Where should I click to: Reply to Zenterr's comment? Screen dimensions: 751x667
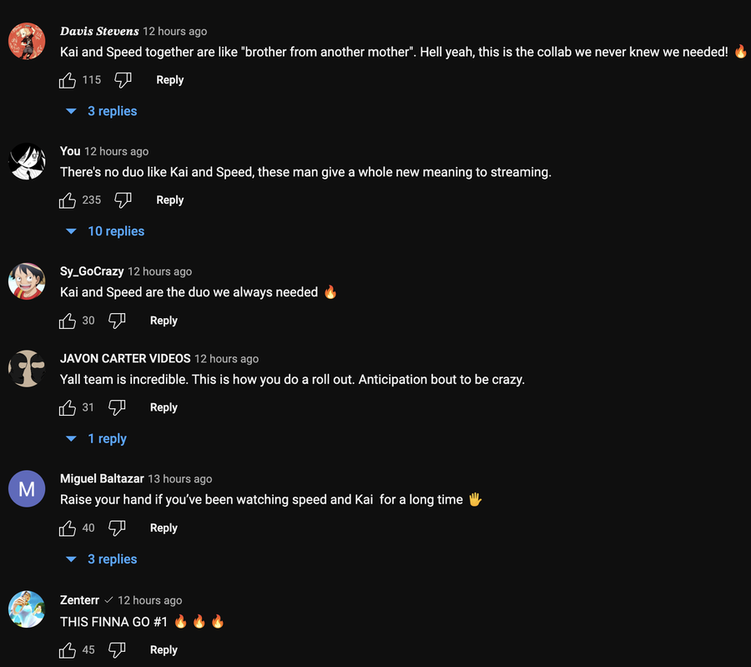pos(164,649)
